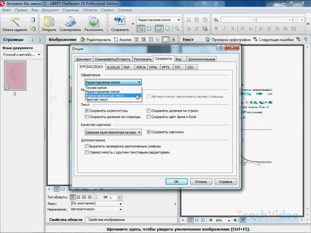Open the Назначение Автоматически dropdown
This screenshot has height=233, width=311.
pos(97,209)
